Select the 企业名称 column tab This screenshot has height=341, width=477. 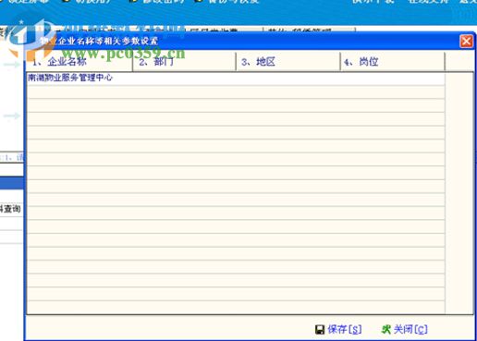click(79, 62)
